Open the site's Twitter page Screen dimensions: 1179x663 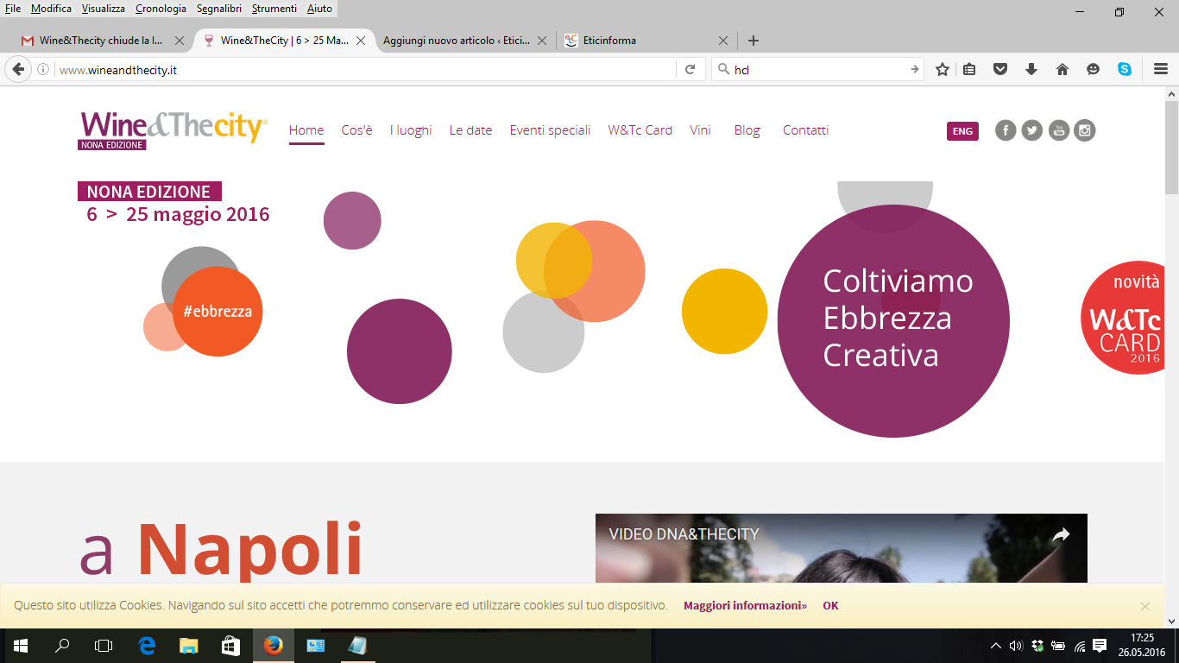point(1032,130)
